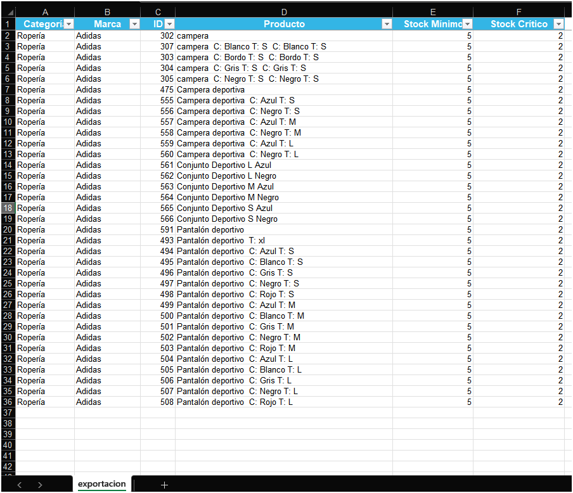The image size is (573, 493).
Task: Select column A header
Action: tap(45, 12)
